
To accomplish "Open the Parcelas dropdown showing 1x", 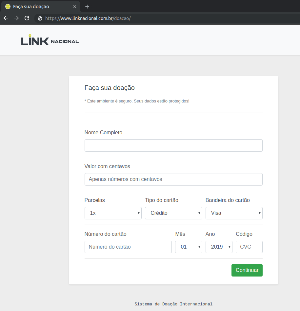I will point(113,213).
